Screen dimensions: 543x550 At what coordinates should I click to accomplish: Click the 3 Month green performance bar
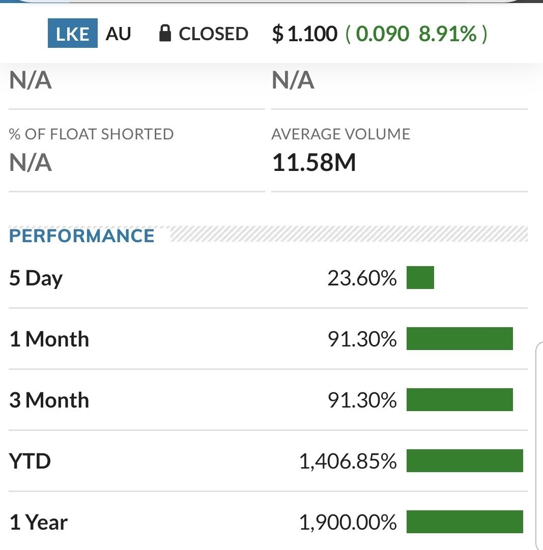[460, 399]
